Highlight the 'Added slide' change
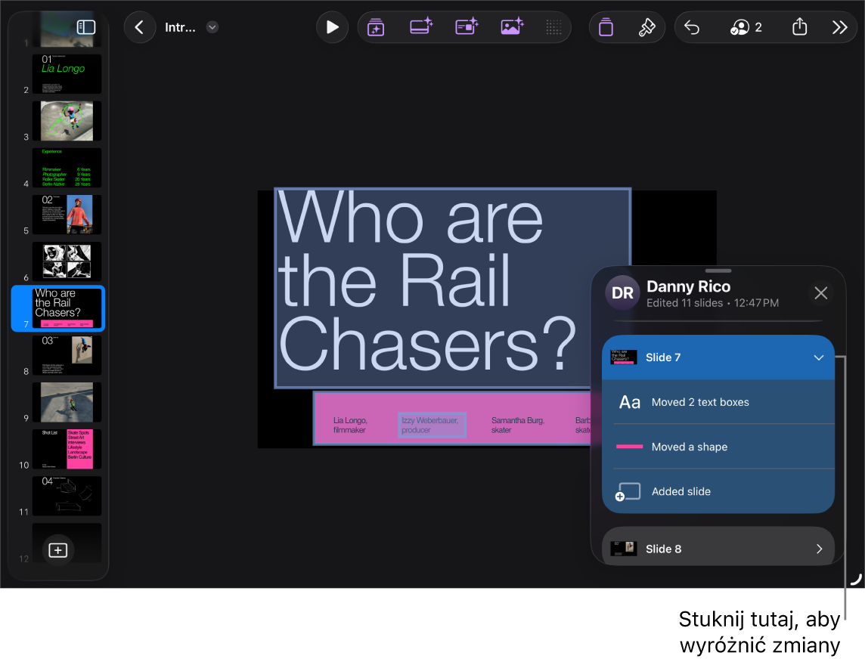The width and height of the screenshot is (865, 659). pos(718,491)
